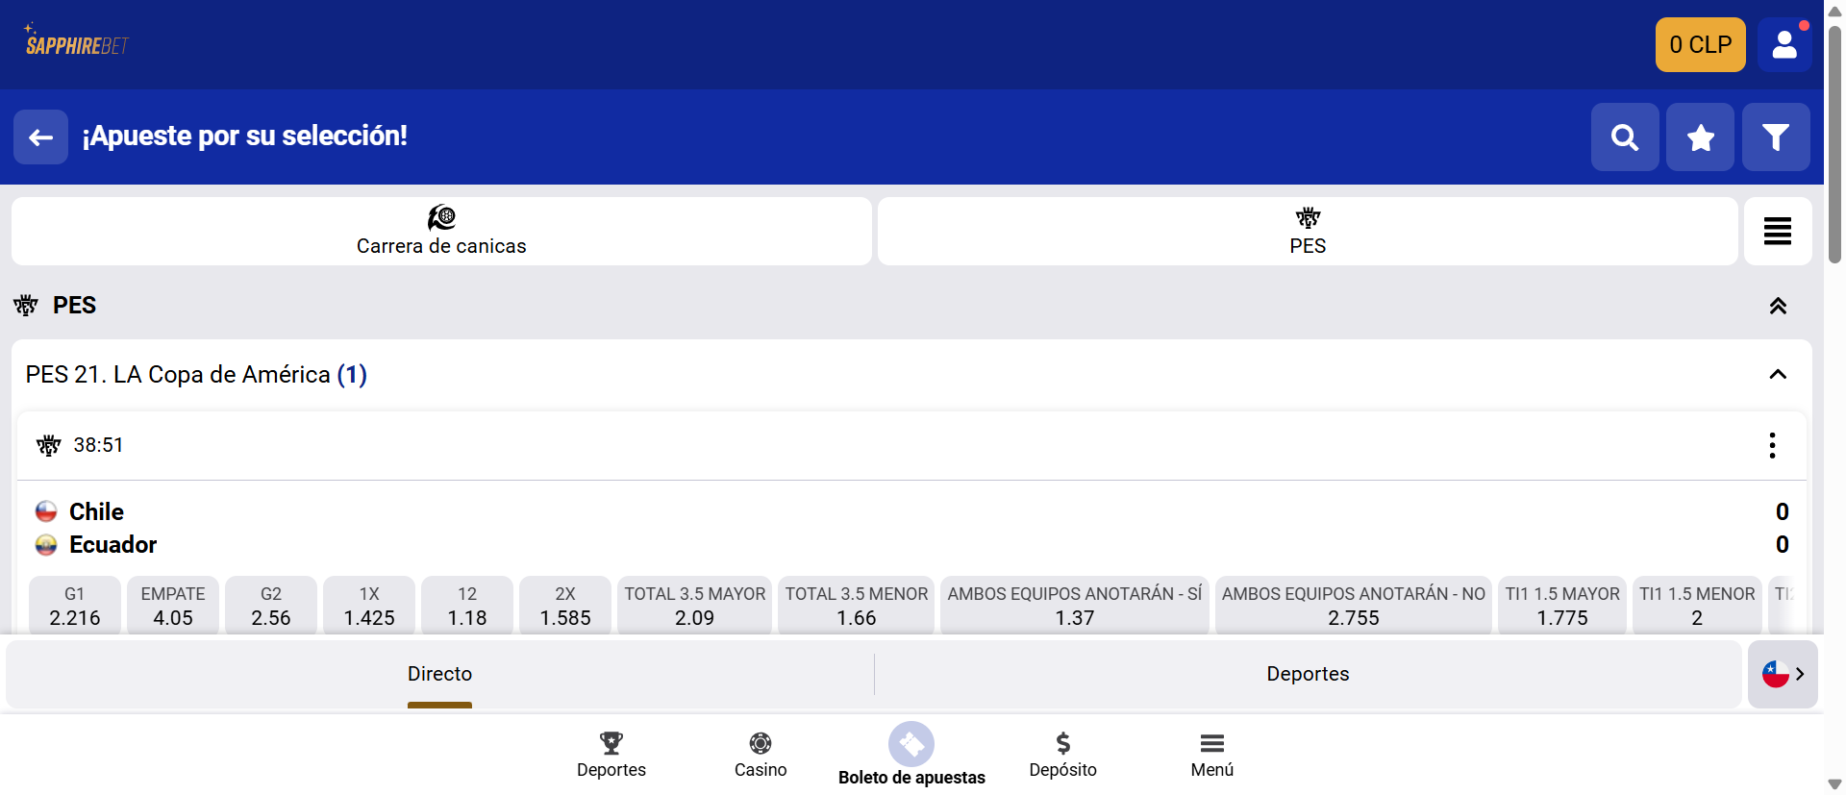Open the three-dot match options menu

pyautogui.click(x=1772, y=445)
